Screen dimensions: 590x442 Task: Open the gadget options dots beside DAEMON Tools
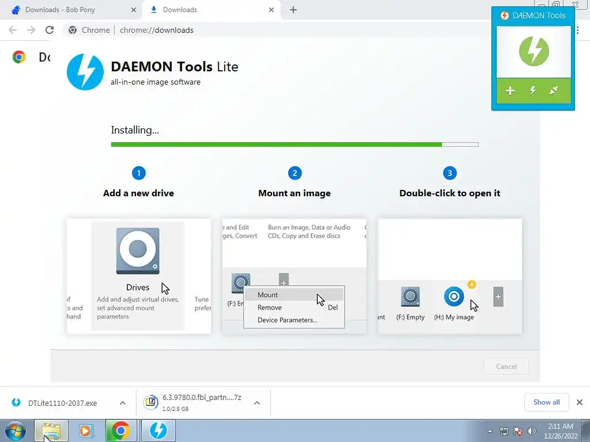(577, 31)
